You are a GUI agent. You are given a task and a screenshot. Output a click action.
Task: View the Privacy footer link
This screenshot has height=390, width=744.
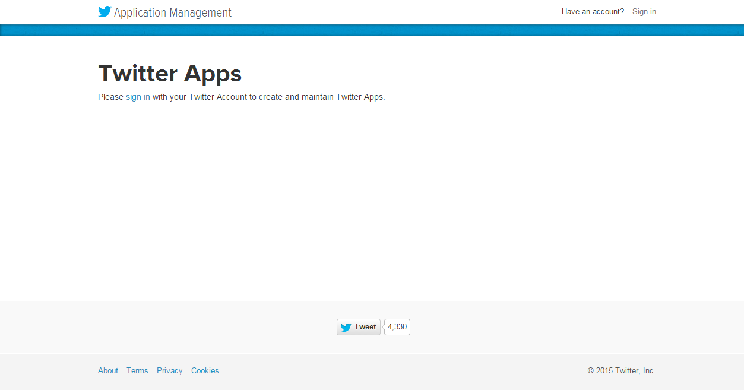[170, 370]
